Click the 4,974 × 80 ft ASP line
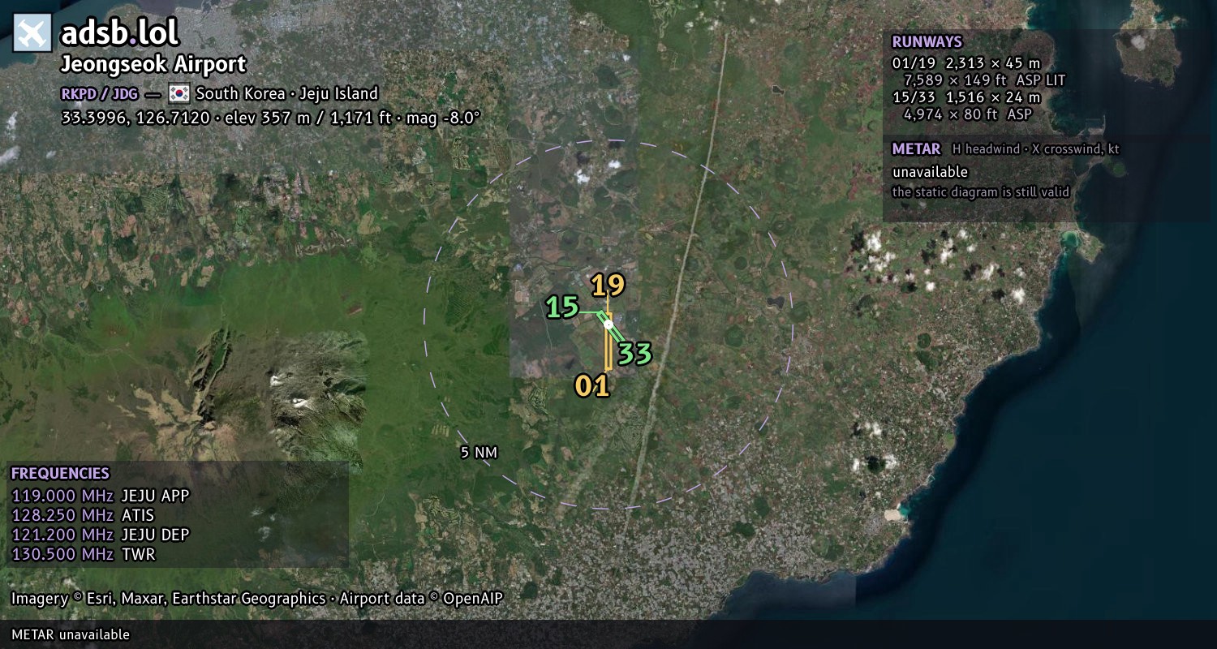1217x649 pixels. tap(967, 114)
